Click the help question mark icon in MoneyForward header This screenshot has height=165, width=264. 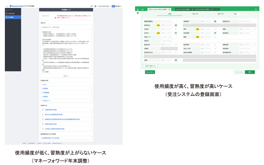click(x=95, y=6)
